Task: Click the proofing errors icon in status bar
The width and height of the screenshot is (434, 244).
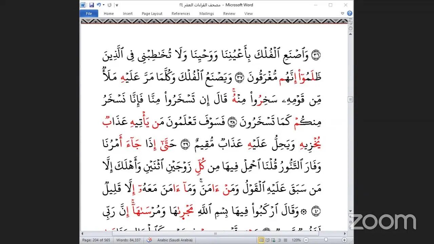Action: pos(149,240)
